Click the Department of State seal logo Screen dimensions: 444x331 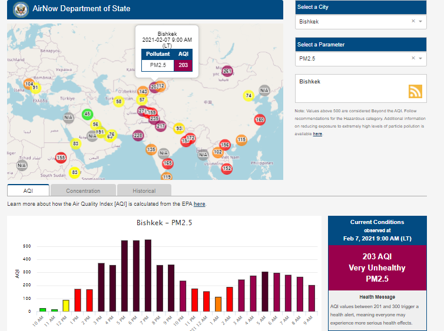21,9
